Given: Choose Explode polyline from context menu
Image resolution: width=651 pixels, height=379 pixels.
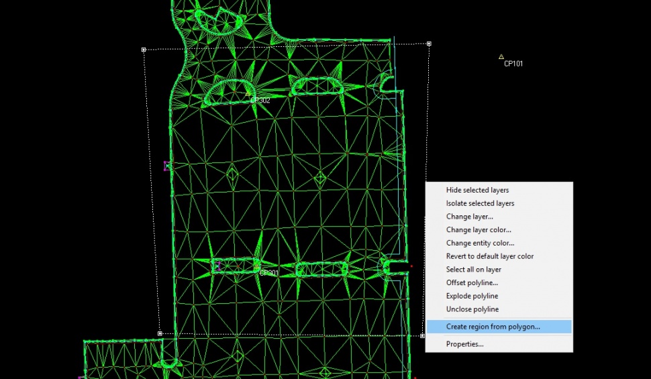Looking at the screenshot, I should 472,296.
